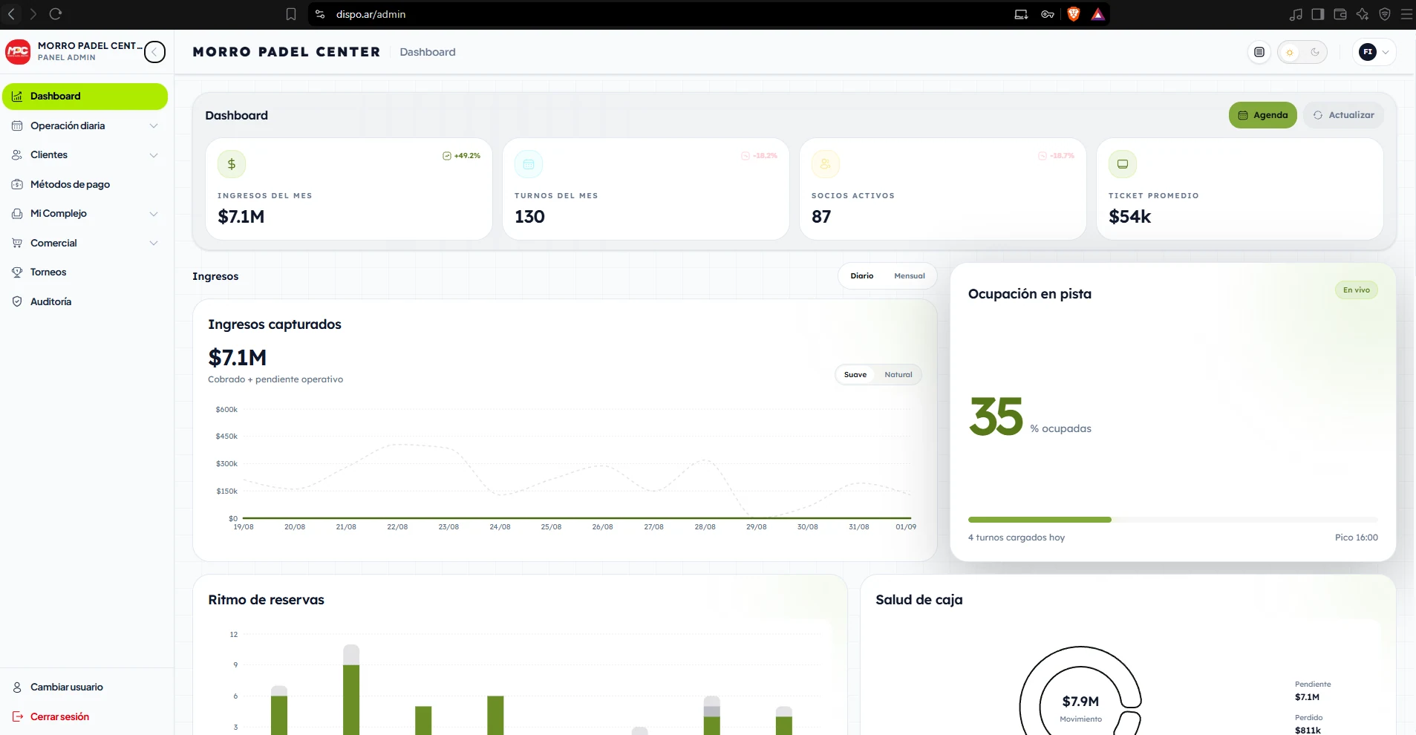
Task: Click the +49.2% change indicator
Action: (462, 156)
